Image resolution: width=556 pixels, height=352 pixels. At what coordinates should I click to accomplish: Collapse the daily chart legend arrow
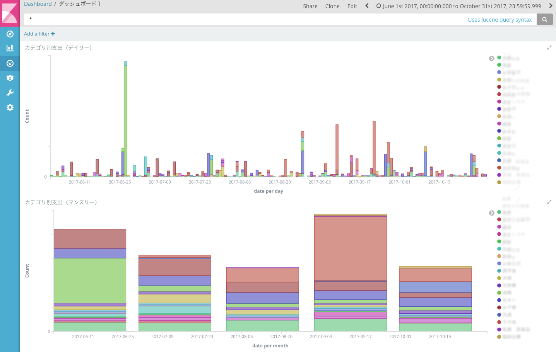tap(491, 58)
